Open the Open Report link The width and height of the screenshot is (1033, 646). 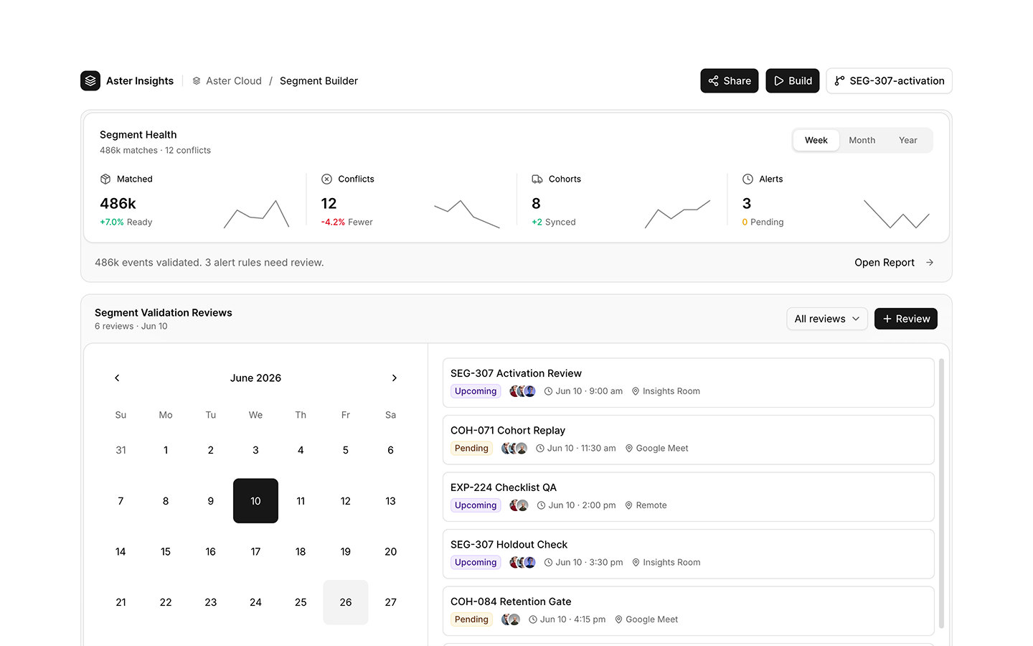pos(894,263)
